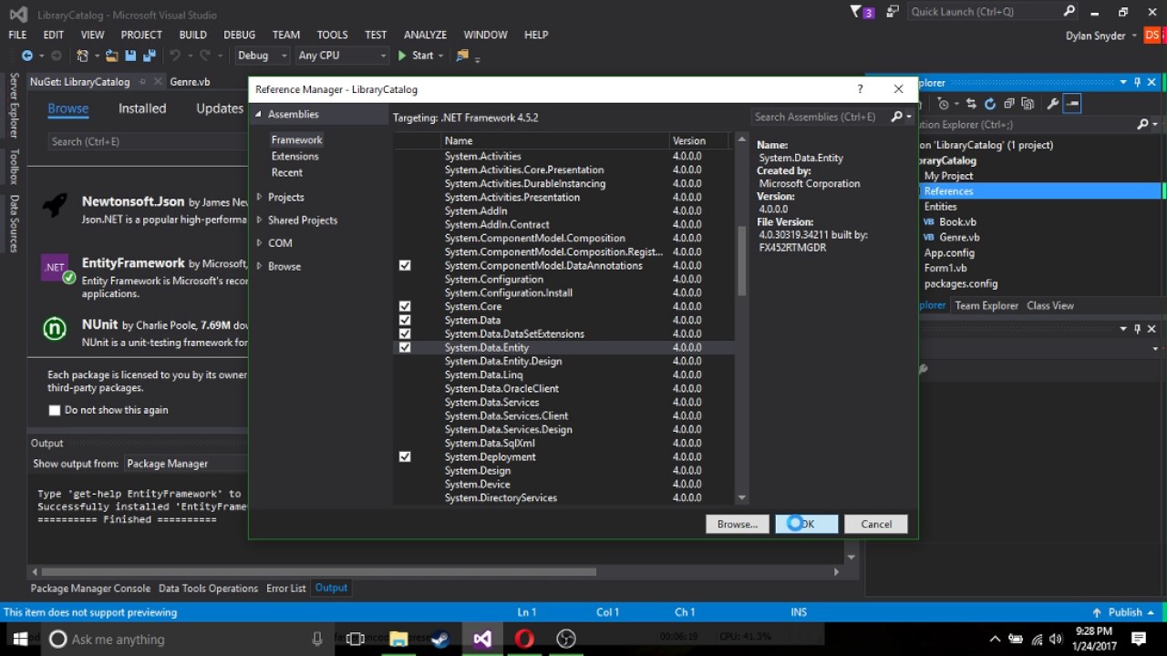The image size is (1167, 656).
Task: Open File Explorer from the taskbar
Action: click(x=398, y=639)
